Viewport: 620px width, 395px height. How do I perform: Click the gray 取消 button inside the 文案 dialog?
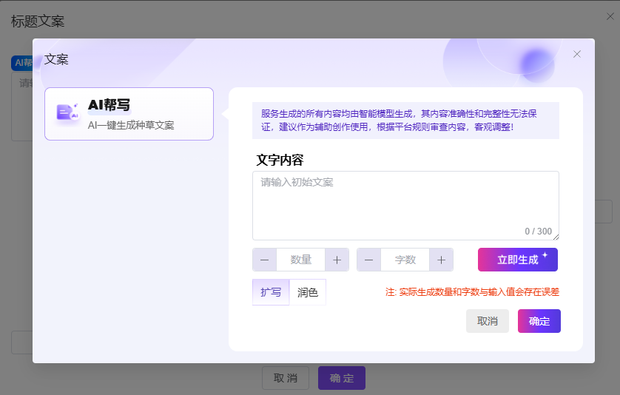coord(487,321)
